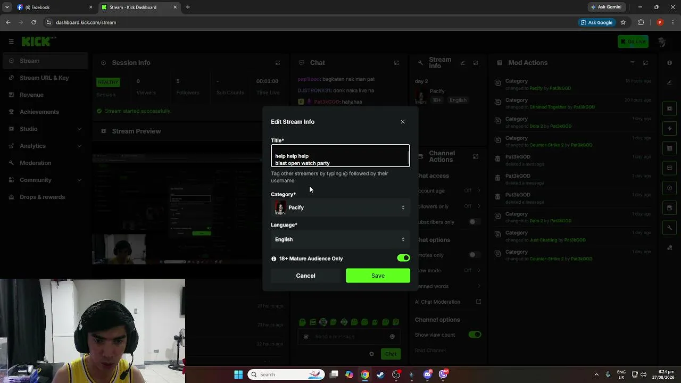Expand the Community sidebar section
The width and height of the screenshot is (681, 383).
44,180
